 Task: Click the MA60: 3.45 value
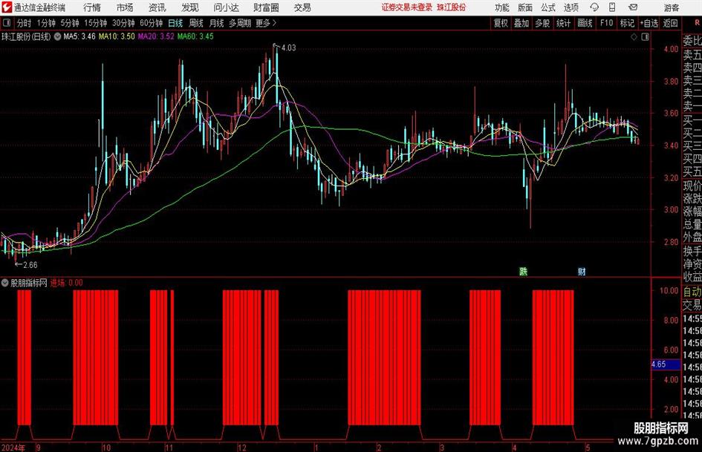point(195,36)
